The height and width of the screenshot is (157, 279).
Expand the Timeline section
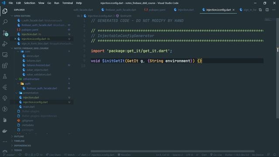point(19,141)
